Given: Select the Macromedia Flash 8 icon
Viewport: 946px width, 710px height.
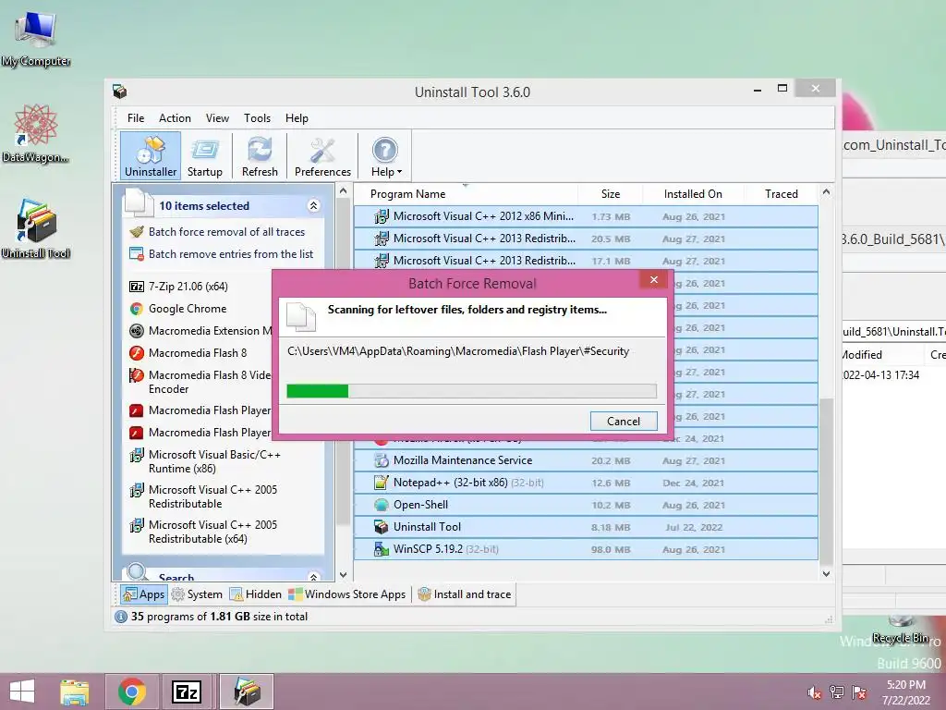Looking at the screenshot, I should [x=137, y=353].
